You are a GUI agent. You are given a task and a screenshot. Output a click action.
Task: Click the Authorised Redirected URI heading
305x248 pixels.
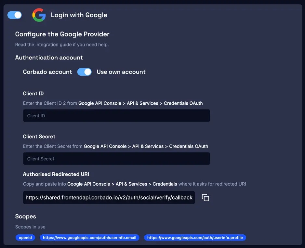[x=56, y=174]
